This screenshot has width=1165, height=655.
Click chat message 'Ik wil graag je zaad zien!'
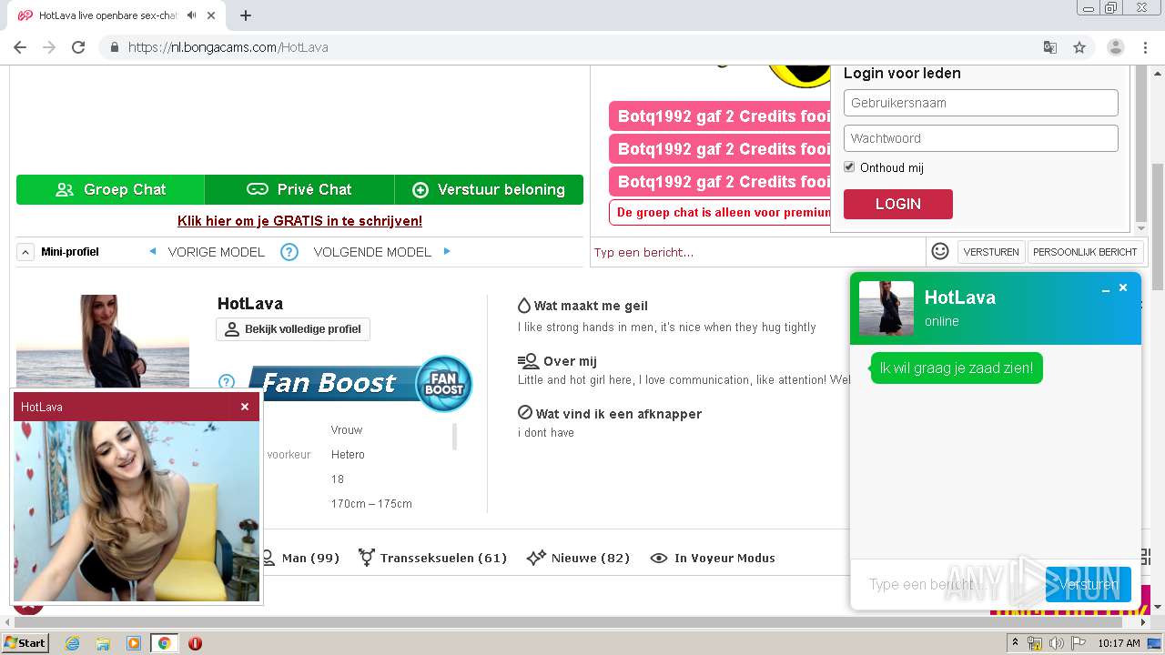tap(957, 368)
